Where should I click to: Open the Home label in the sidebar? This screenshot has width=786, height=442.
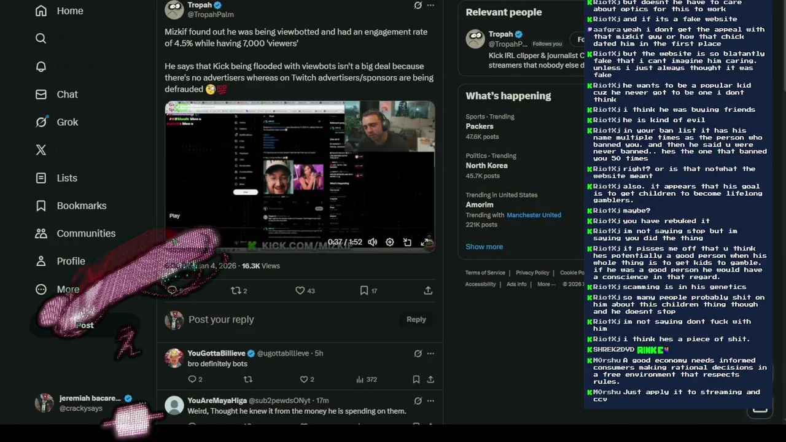pos(70,10)
